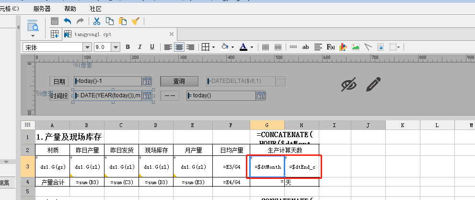Viewport: 475px width, 200px height.
Task: Open the floating element dropdown arrow
Action: [x=398, y=47]
